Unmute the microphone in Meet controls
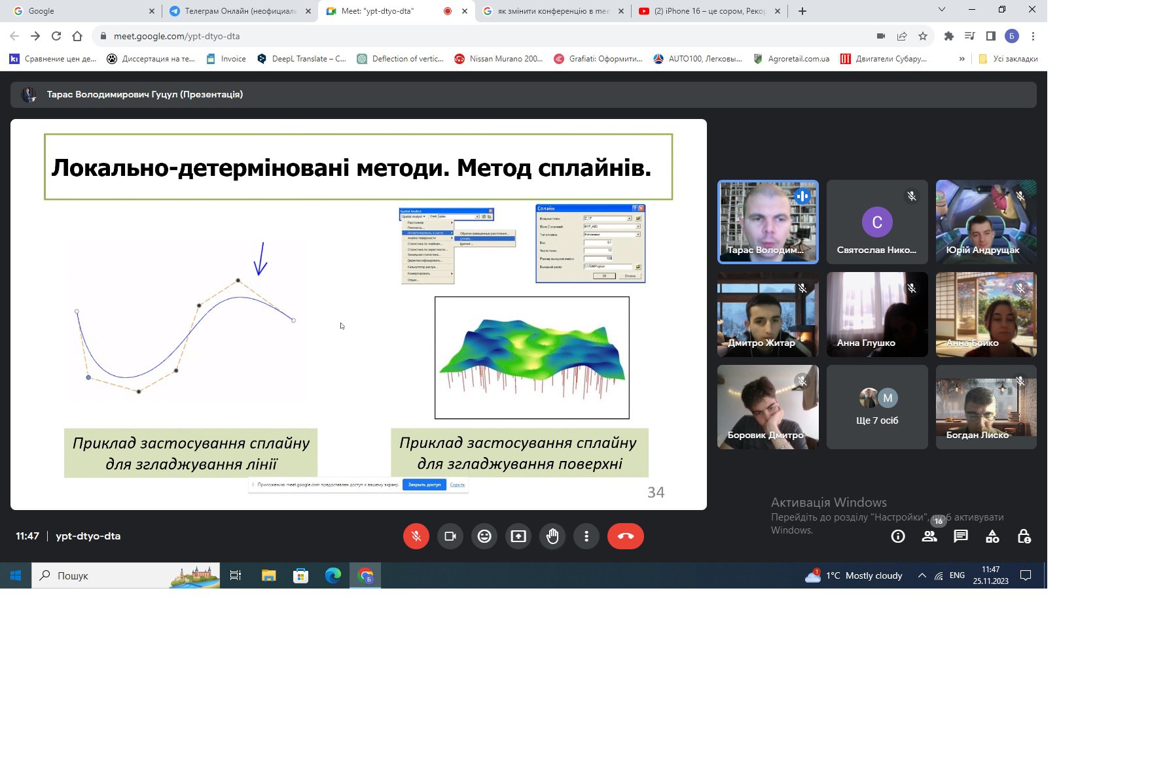1169x769 pixels. click(416, 536)
